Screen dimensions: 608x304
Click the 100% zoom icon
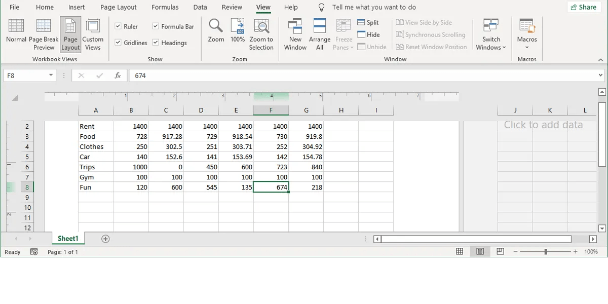(x=237, y=33)
